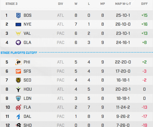Click the Houston Outlaws logo
The image size is (153, 127).
point(18,89)
